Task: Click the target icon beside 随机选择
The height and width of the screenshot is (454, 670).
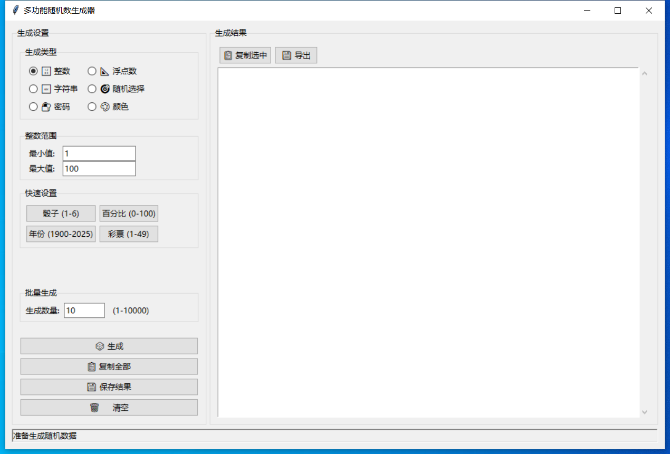Action: [104, 89]
